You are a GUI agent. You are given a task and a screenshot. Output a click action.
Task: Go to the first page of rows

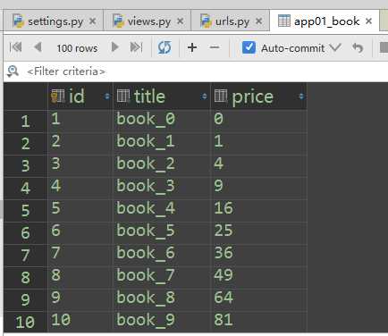coord(16,47)
